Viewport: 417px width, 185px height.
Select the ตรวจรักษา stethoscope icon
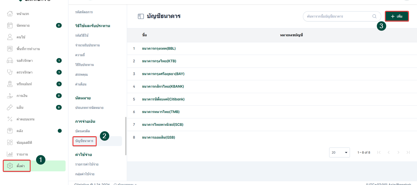[x=10, y=72]
